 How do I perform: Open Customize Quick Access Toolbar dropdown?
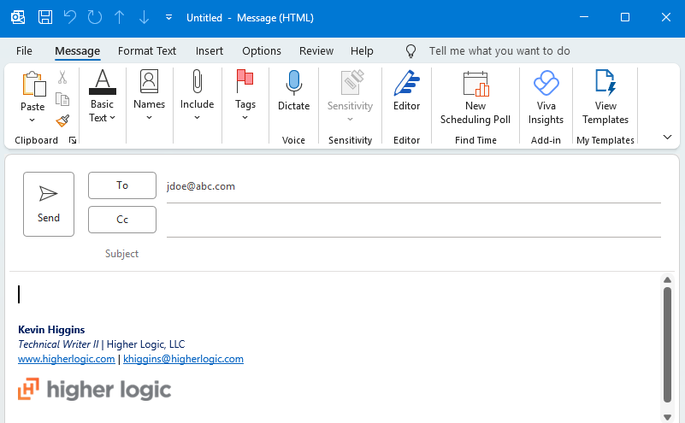coord(168,17)
